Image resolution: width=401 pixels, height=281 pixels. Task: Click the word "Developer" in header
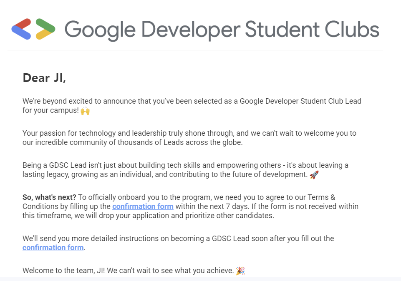tap(191, 30)
